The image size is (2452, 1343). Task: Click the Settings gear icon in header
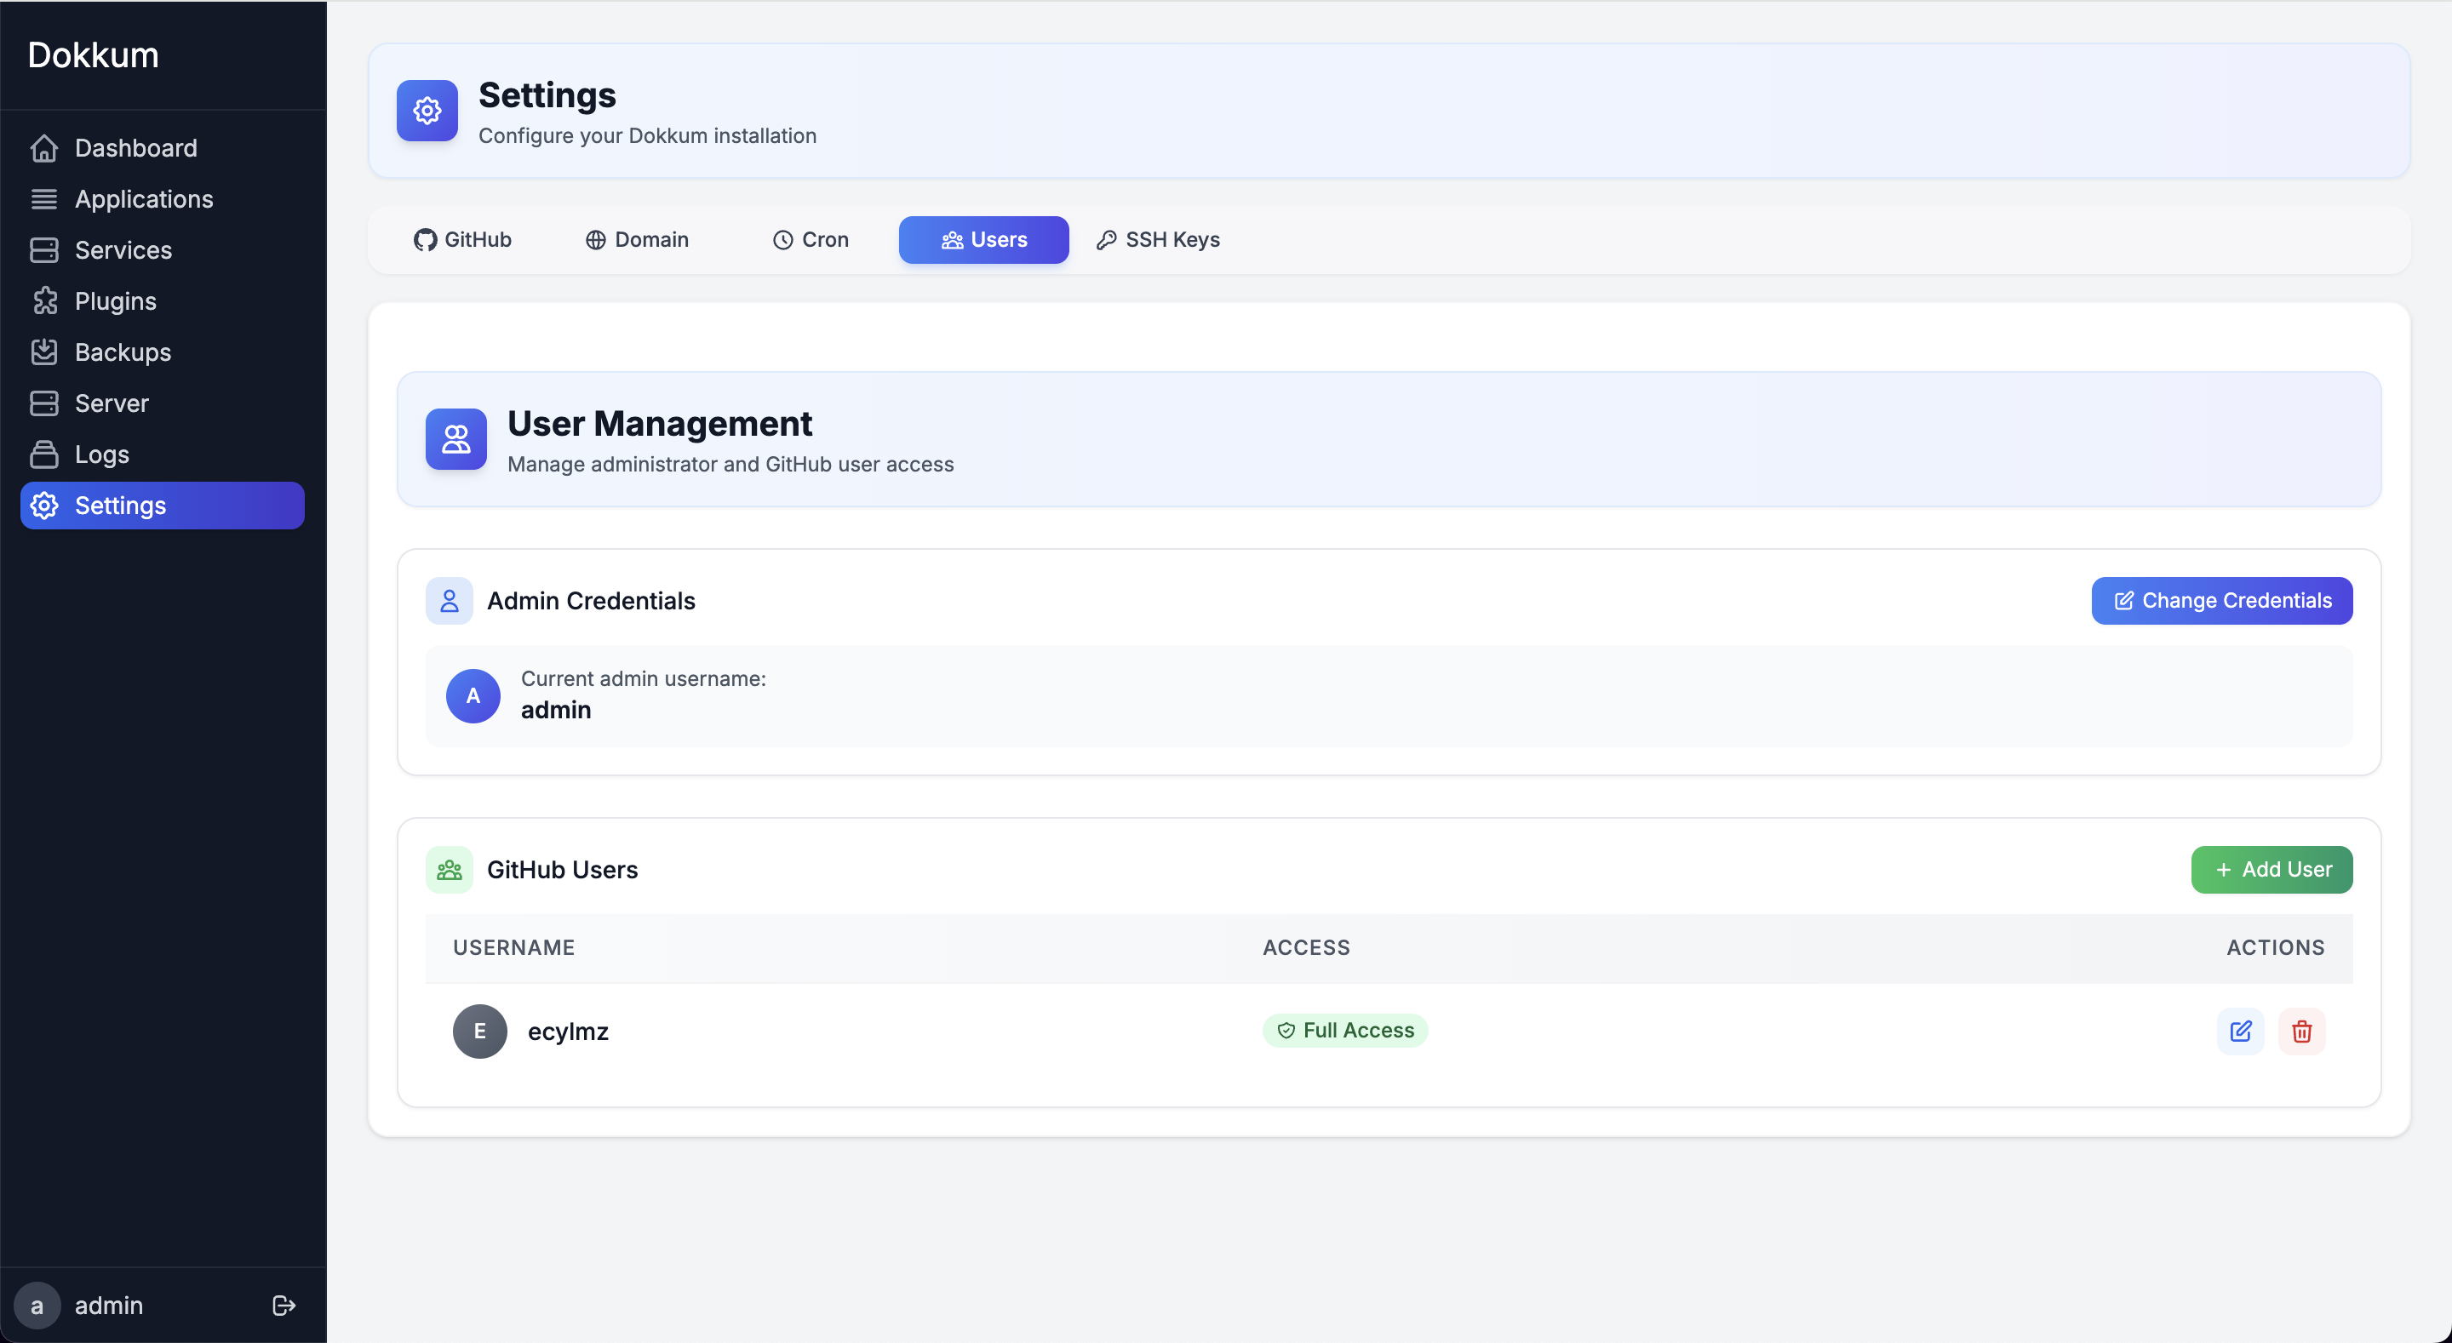click(x=427, y=111)
